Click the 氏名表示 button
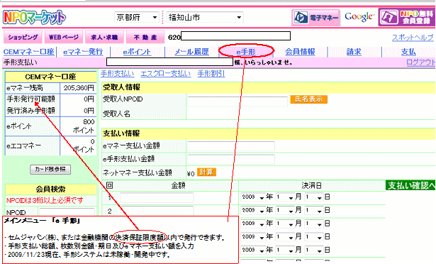The width and height of the screenshot is (436, 264). [308, 99]
